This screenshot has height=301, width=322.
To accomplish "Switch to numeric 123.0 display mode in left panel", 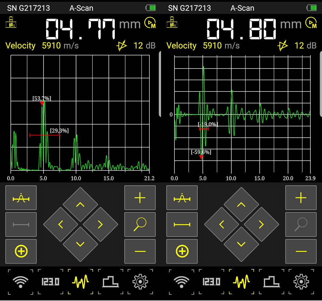I will tap(50, 282).
